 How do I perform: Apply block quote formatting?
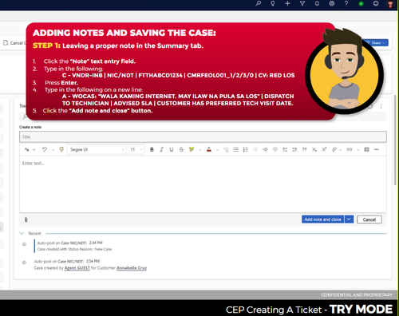(x=304, y=149)
